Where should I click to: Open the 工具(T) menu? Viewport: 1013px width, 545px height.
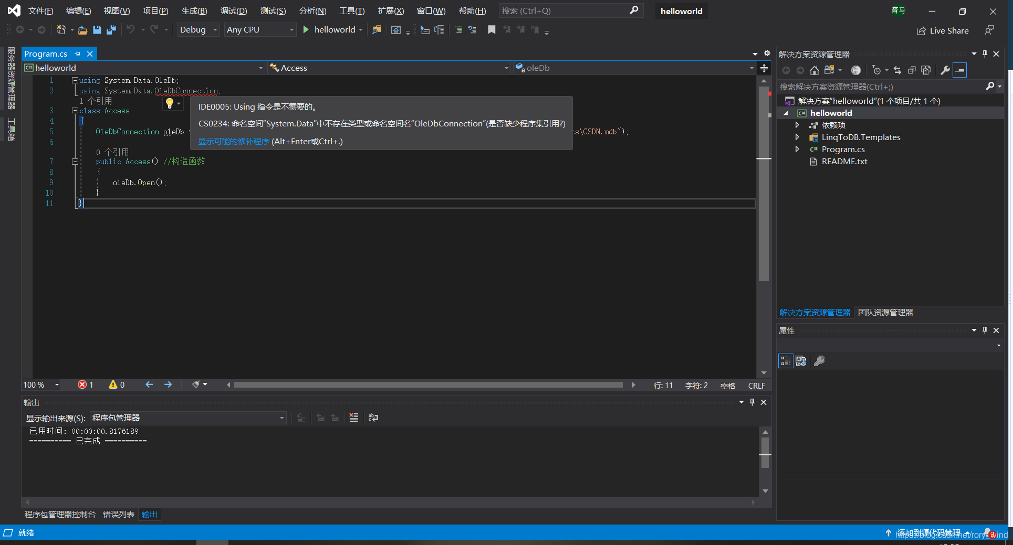pyautogui.click(x=351, y=10)
